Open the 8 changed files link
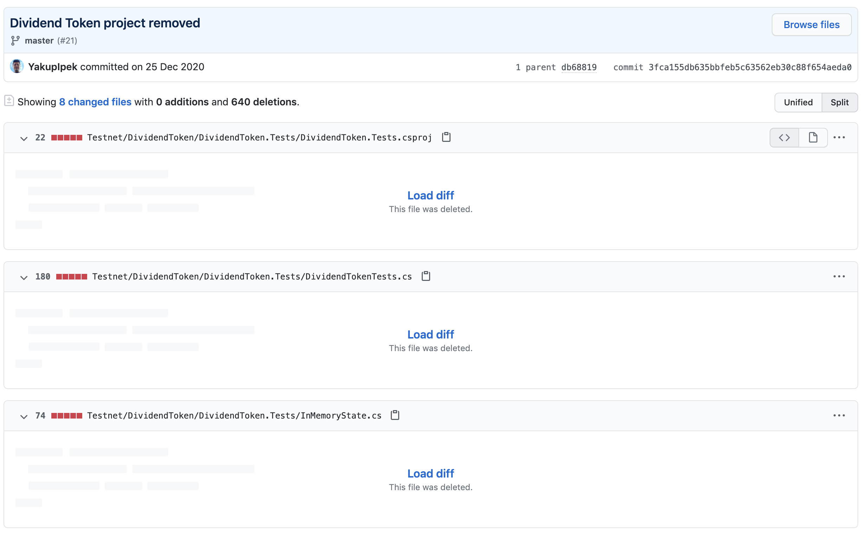 (x=95, y=102)
